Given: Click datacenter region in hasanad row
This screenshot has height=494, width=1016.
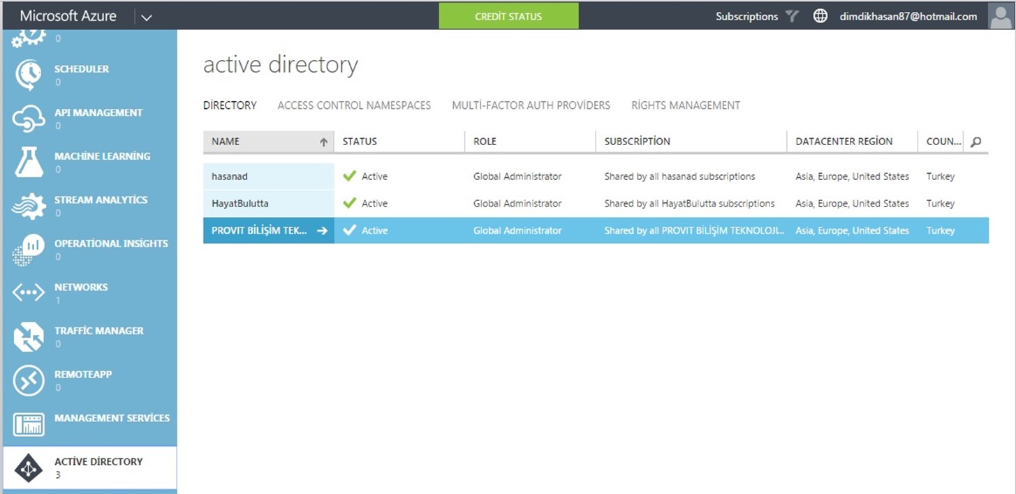Looking at the screenshot, I should coord(852,177).
